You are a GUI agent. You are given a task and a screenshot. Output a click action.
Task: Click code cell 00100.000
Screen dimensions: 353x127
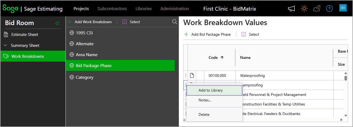click(220, 75)
